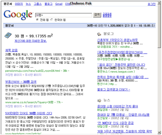Open the 이미지 tab
The image size is (162, 135).
click(19, 4)
